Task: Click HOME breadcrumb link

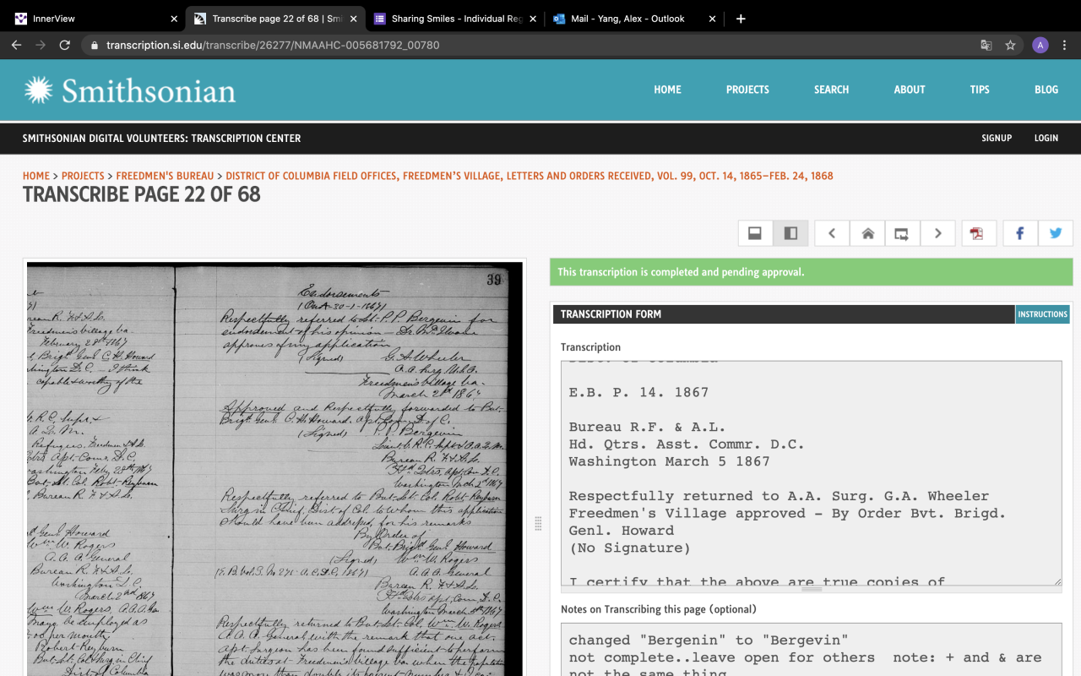Action: point(36,176)
